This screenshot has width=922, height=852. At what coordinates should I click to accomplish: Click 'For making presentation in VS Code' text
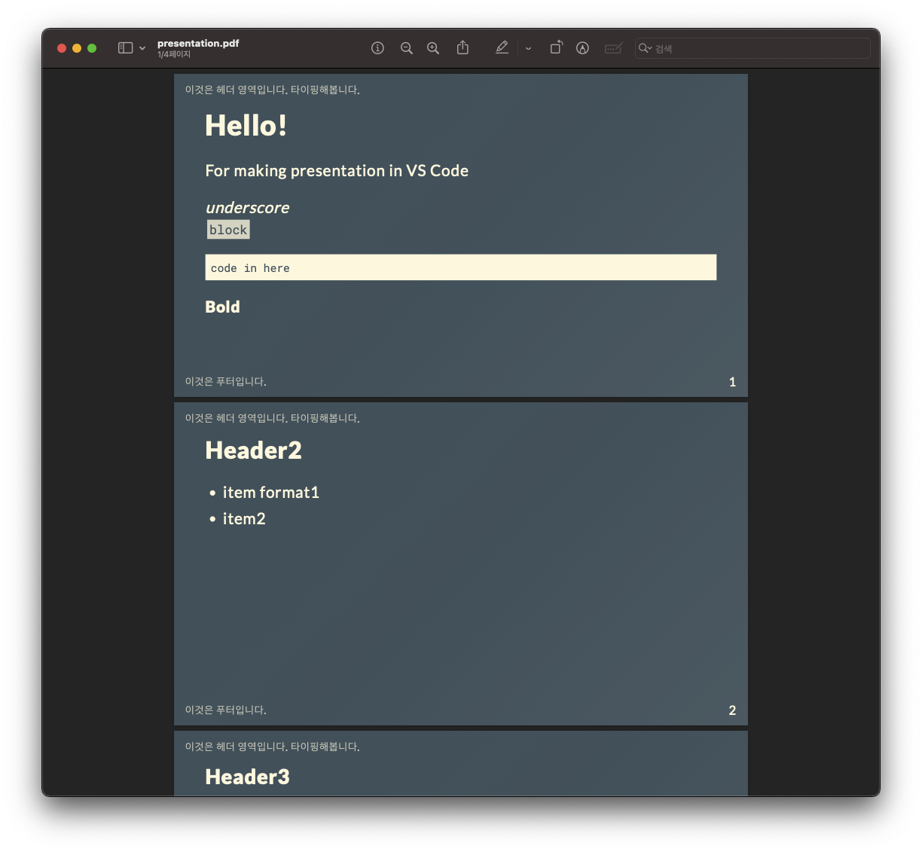point(337,171)
